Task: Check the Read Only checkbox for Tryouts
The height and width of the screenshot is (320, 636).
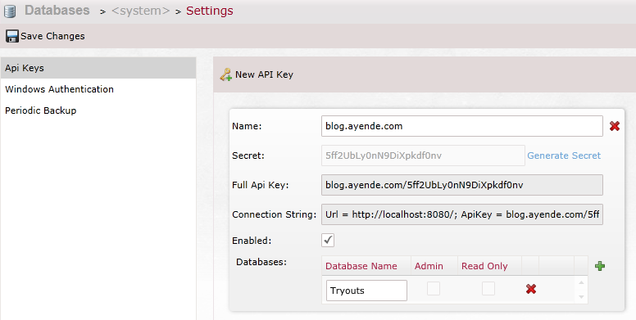Action: tap(488, 289)
